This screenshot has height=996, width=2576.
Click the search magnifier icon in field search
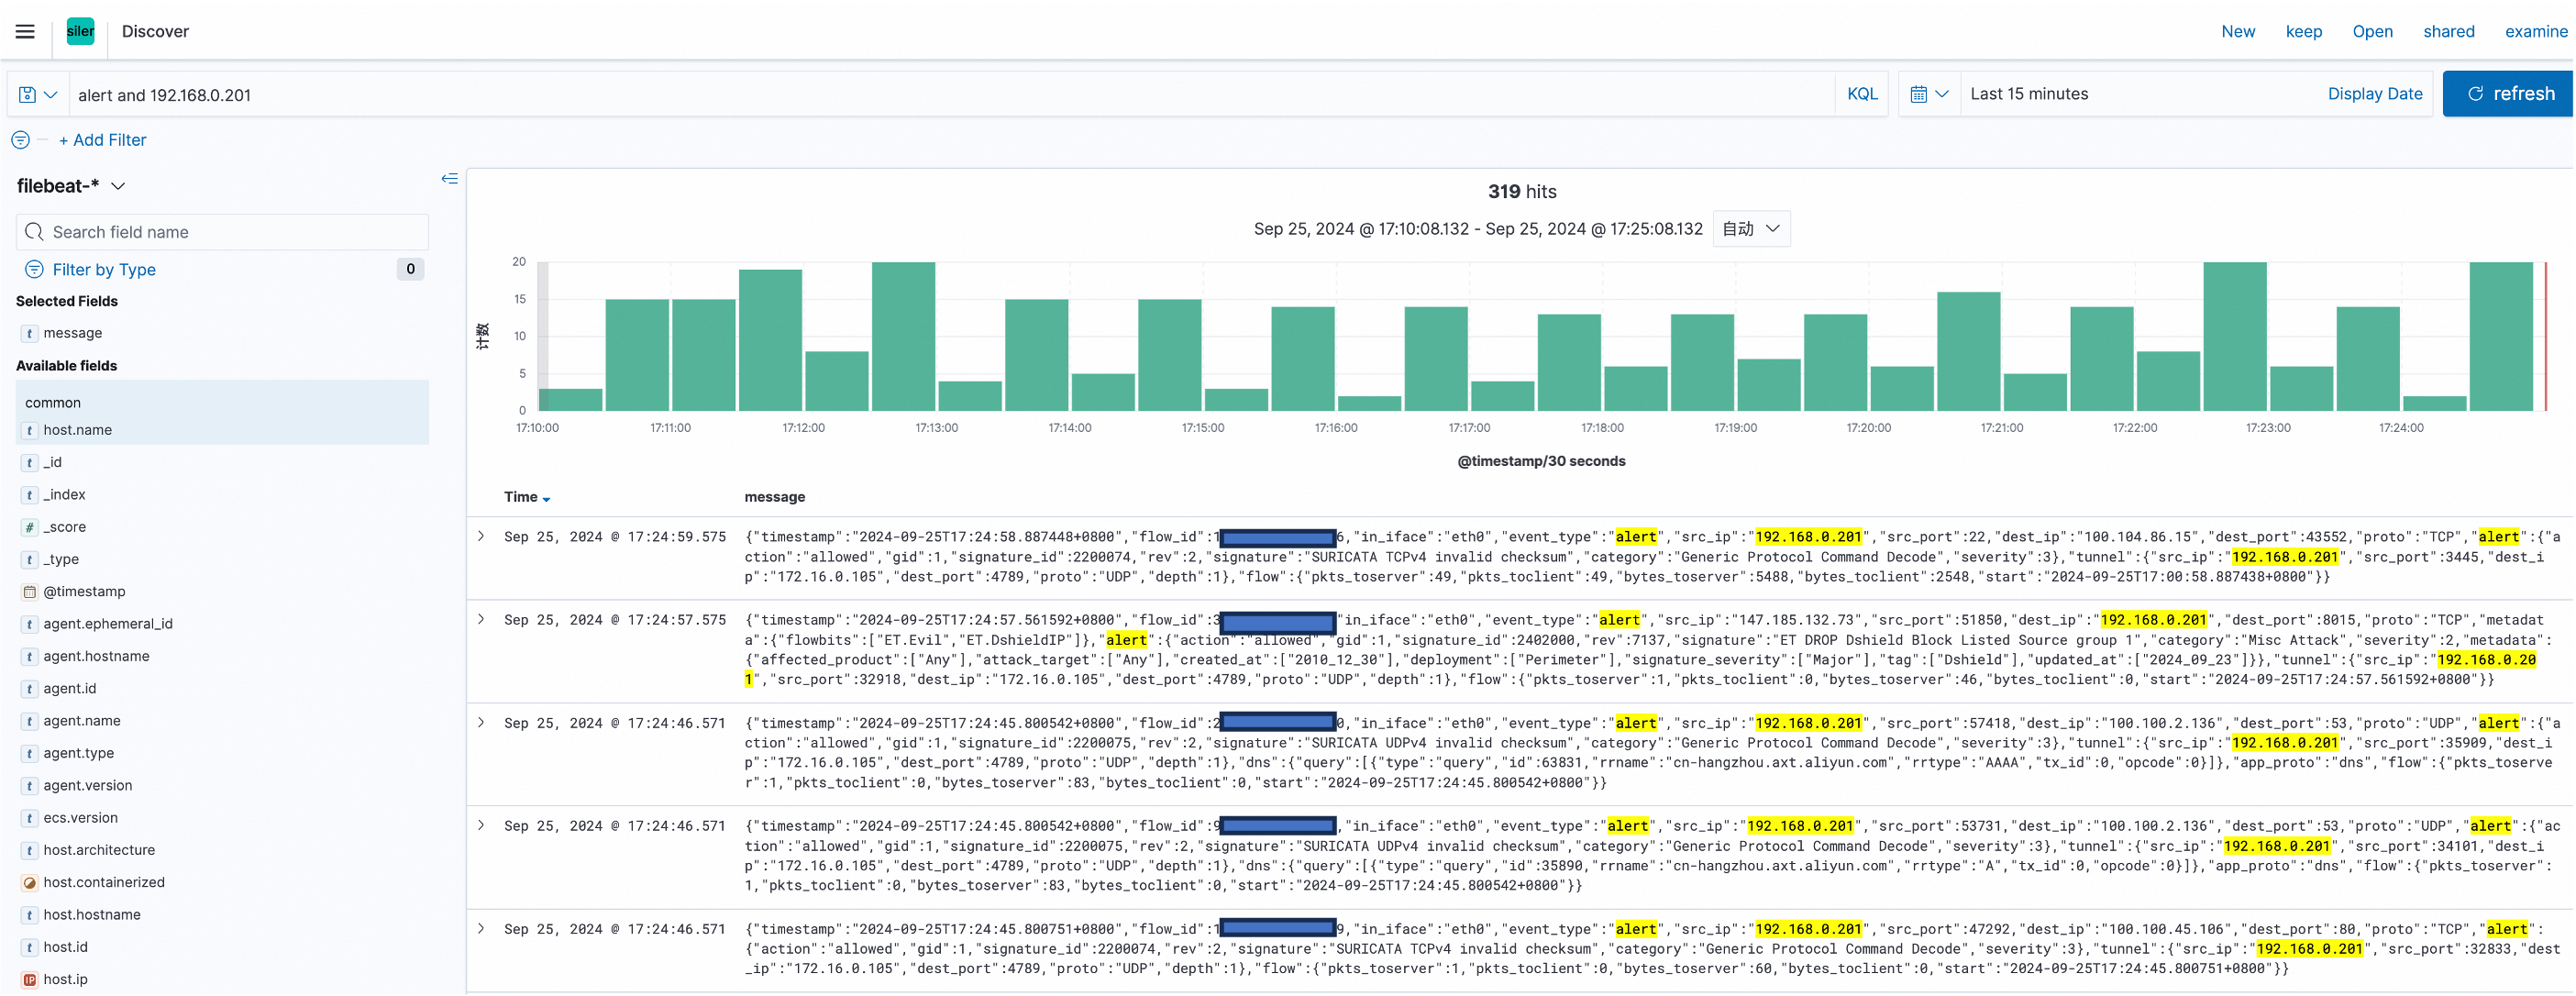coord(34,232)
